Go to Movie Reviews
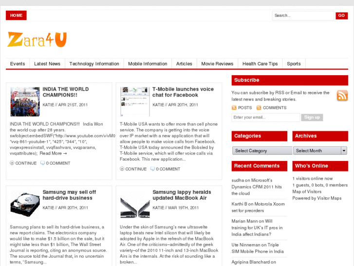 point(217,64)
